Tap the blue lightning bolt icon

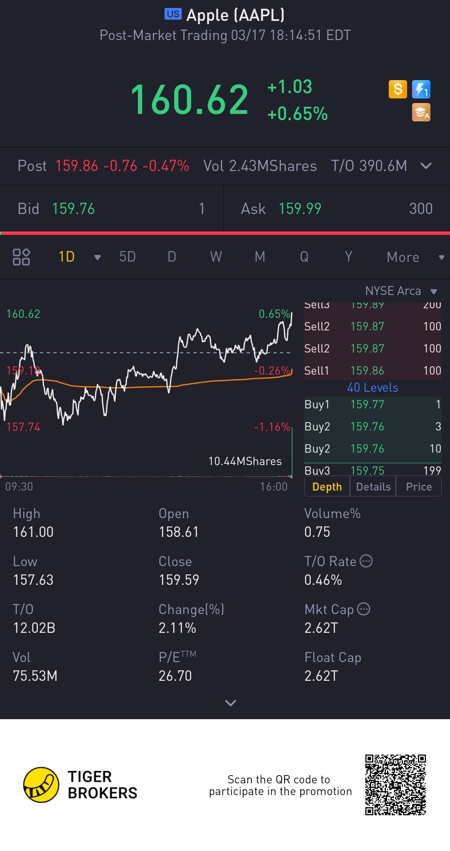421,89
